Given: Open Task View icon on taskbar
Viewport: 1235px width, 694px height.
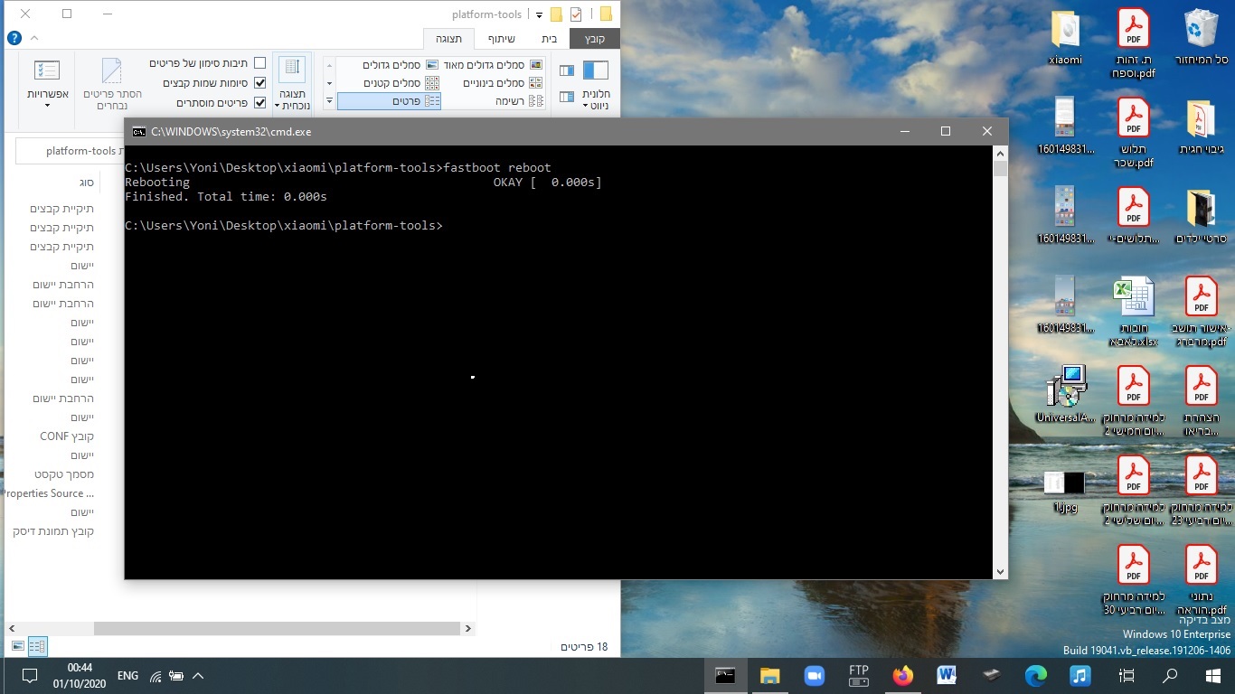Looking at the screenshot, I should pos(1127,675).
